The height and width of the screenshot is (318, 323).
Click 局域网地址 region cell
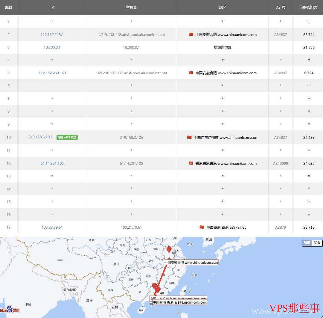pos(223,47)
